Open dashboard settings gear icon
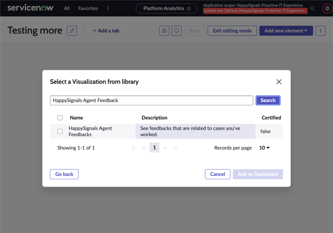 (164, 31)
